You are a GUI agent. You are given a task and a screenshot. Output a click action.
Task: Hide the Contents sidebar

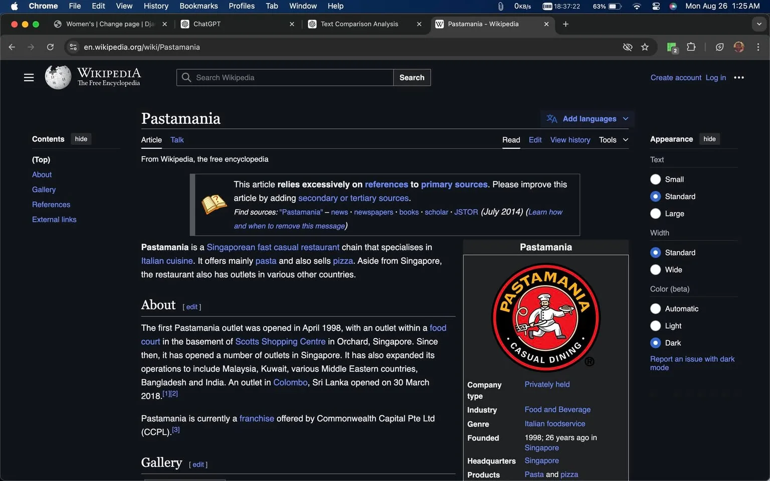tap(81, 139)
